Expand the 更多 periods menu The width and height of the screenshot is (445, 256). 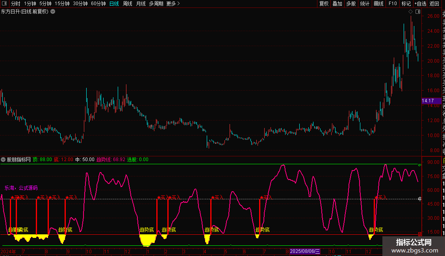pos(173,4)
